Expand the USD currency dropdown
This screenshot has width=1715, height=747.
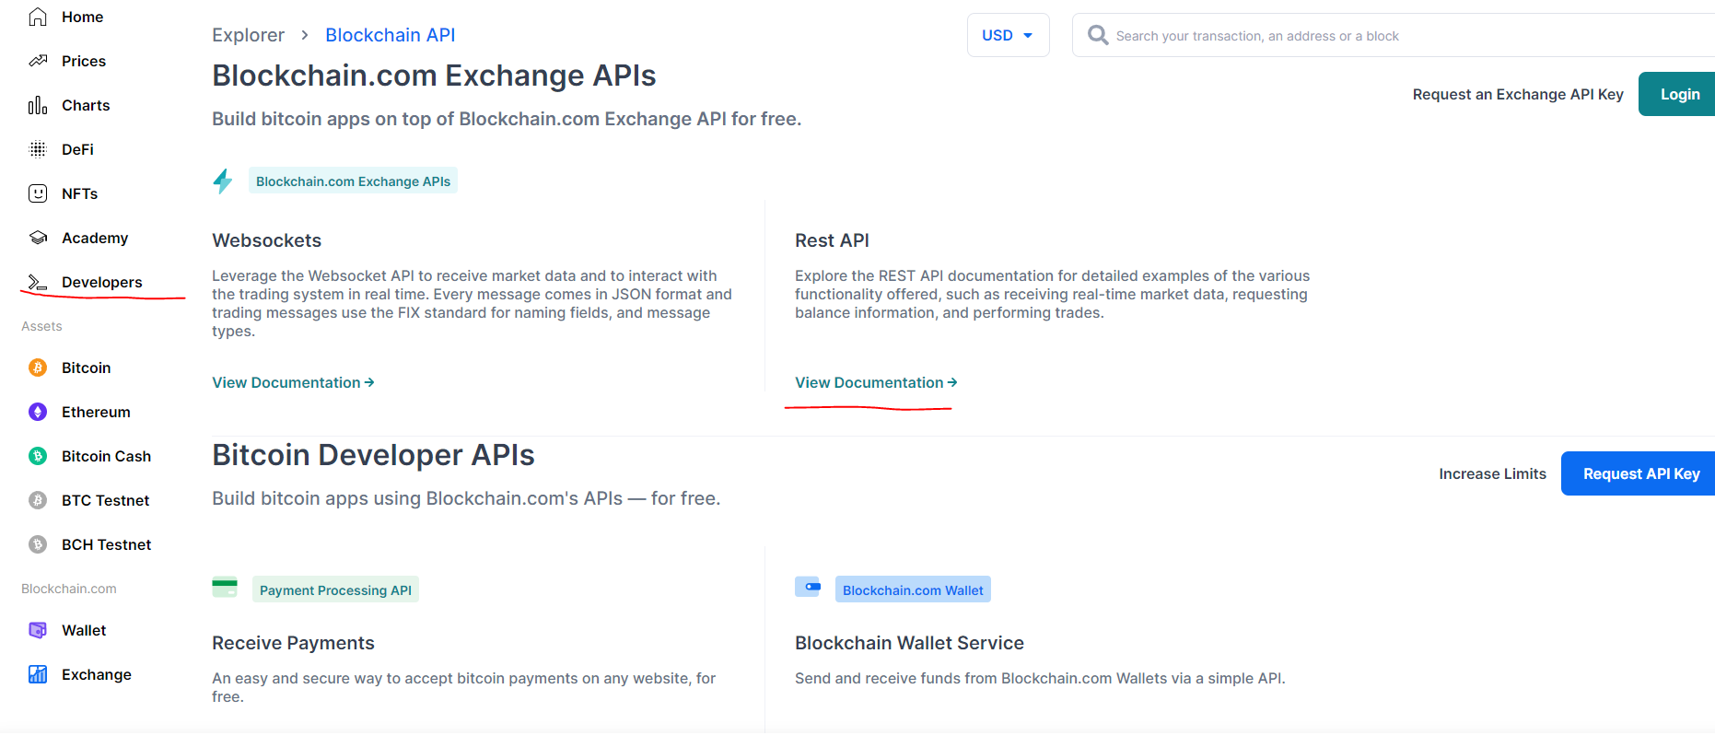tap(1008, 35)
